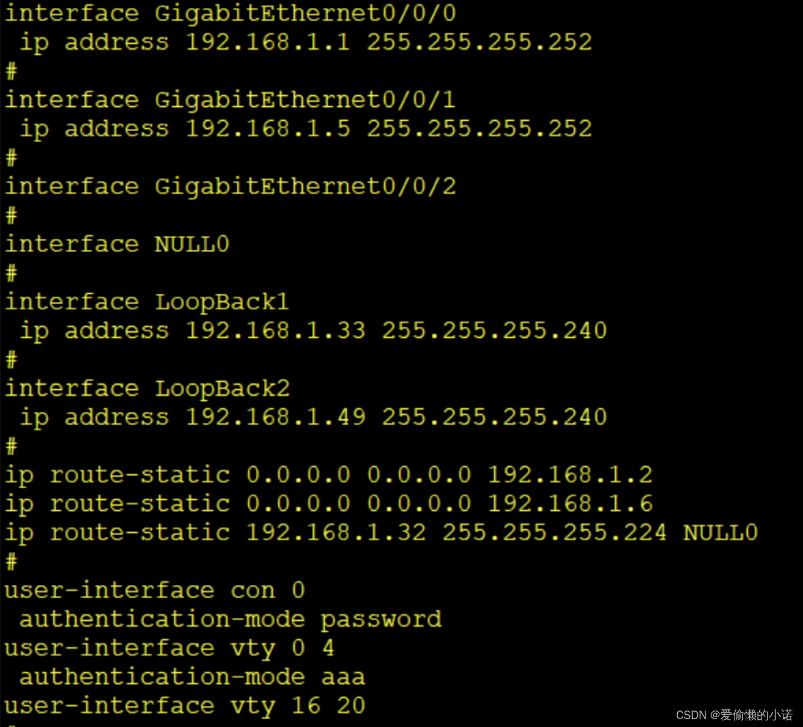Click the interface LoopBack2 line
Screen dimensions: 803x727
pos(147,389)
